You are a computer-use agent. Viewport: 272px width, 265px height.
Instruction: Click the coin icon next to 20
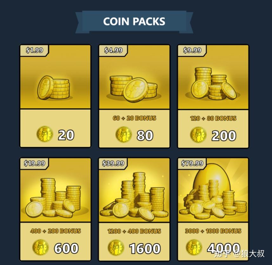(44, 134)
